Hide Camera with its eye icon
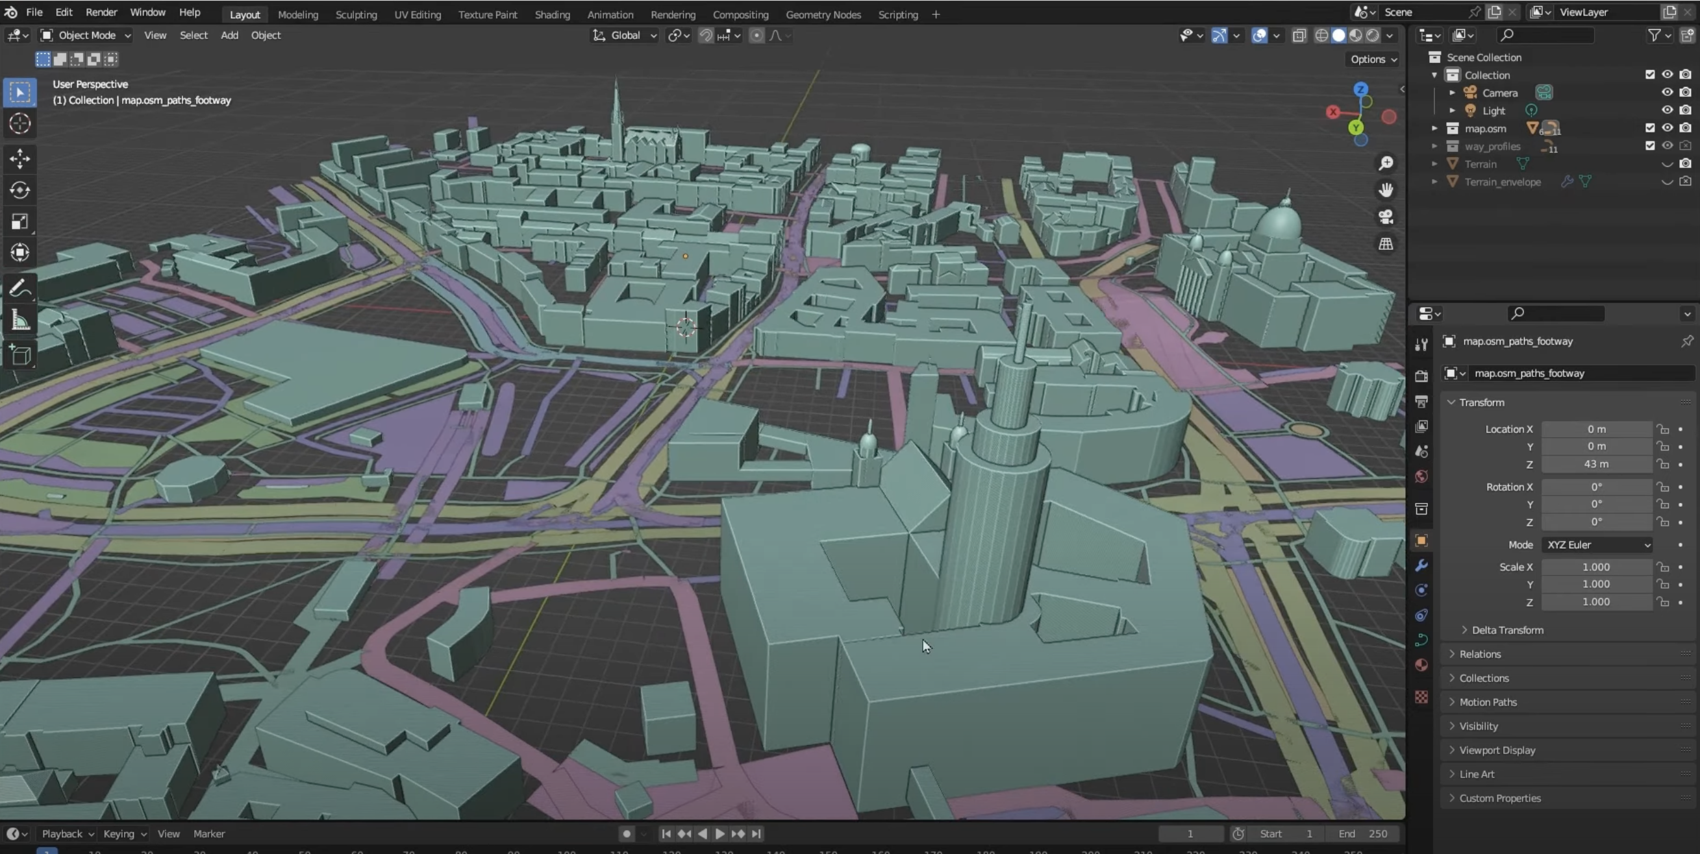1700x854 pixels. tap(1667, 92)
